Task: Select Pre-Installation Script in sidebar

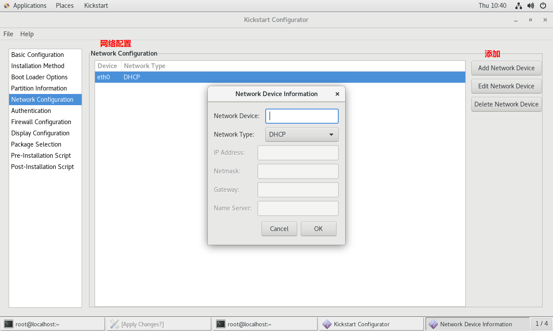Action: [45, 156]
